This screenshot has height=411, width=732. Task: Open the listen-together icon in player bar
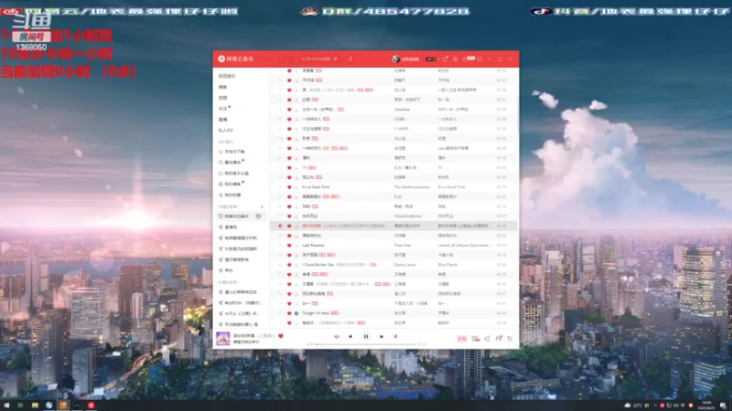coord(499,339)
